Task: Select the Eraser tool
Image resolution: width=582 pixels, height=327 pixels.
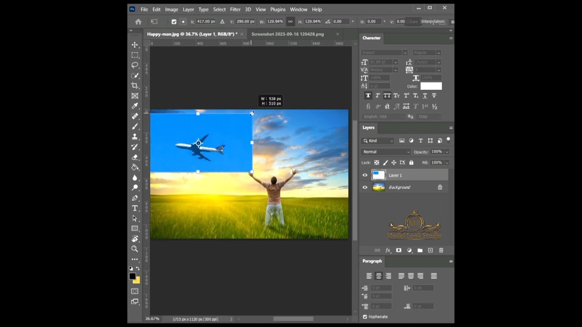Action: 135,157
